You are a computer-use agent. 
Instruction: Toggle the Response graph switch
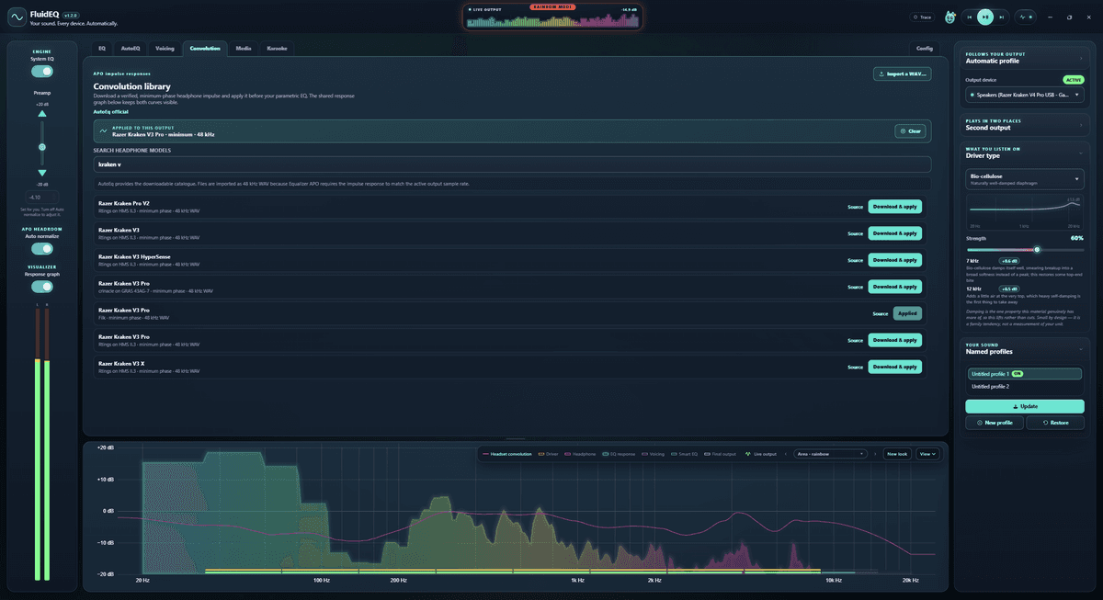coord(41,287)
